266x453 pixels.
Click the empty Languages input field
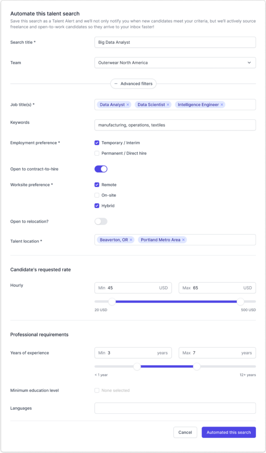click(x=175, y=408)
